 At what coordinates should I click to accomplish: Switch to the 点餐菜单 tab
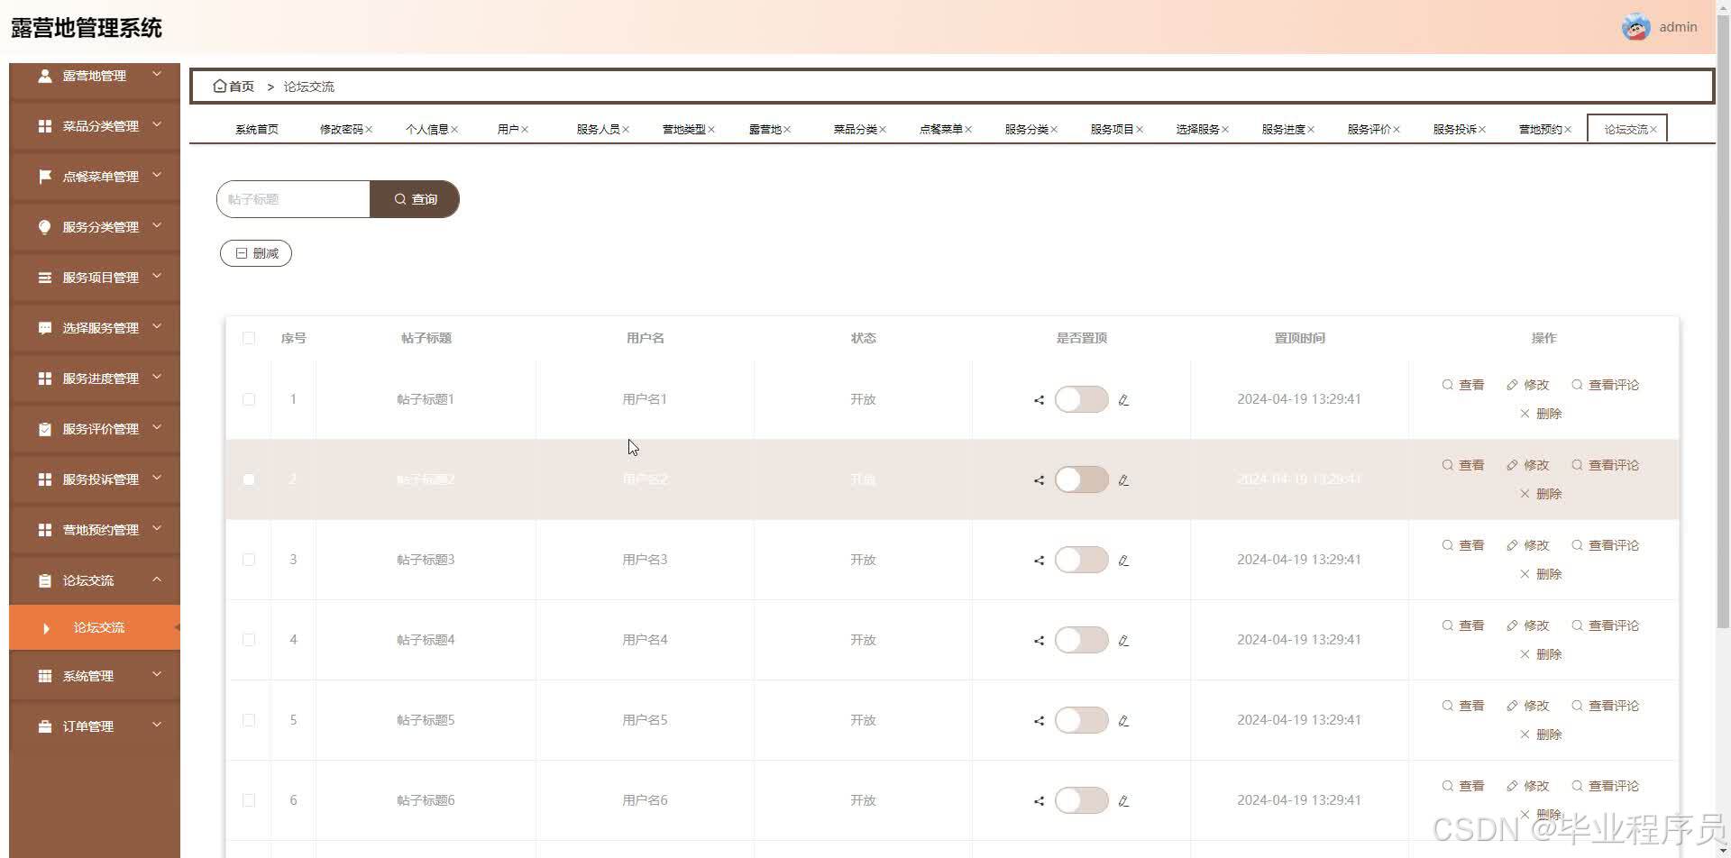tap(940, 130)
